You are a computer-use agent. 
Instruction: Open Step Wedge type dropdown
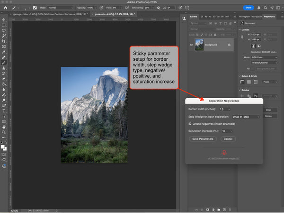pyautogui.click(x=245, y=116)
